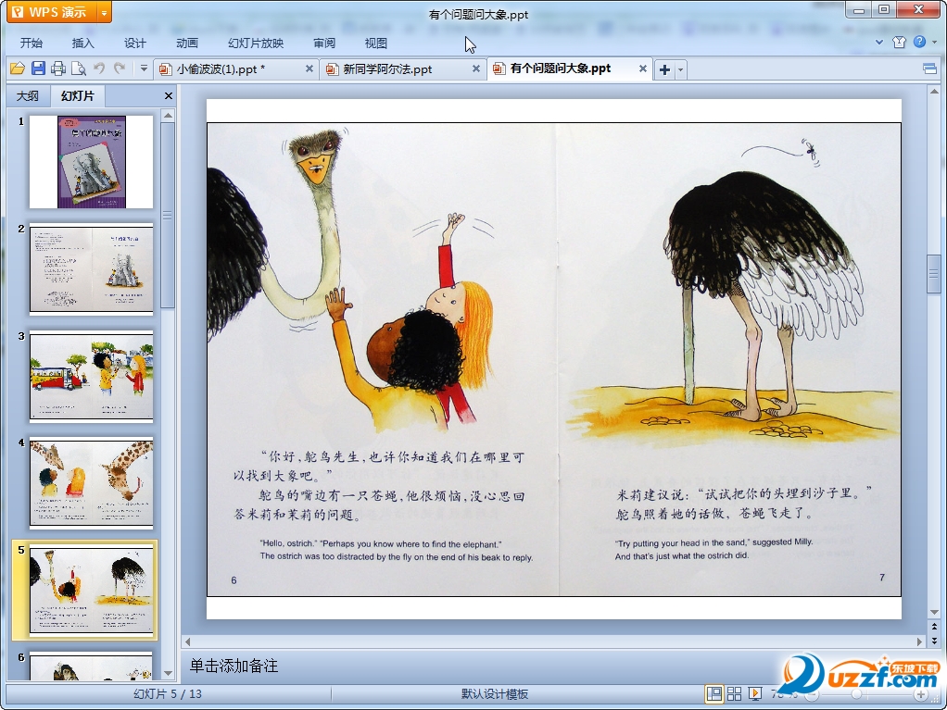This screenshot has width=947, height=710.
Task: Save the presentation with the floppy disk icon
Action: (x=38, y=69)
